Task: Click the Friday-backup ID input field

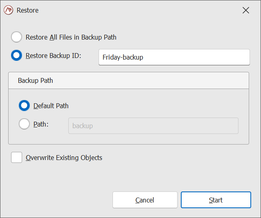Action: pos(174,57)
